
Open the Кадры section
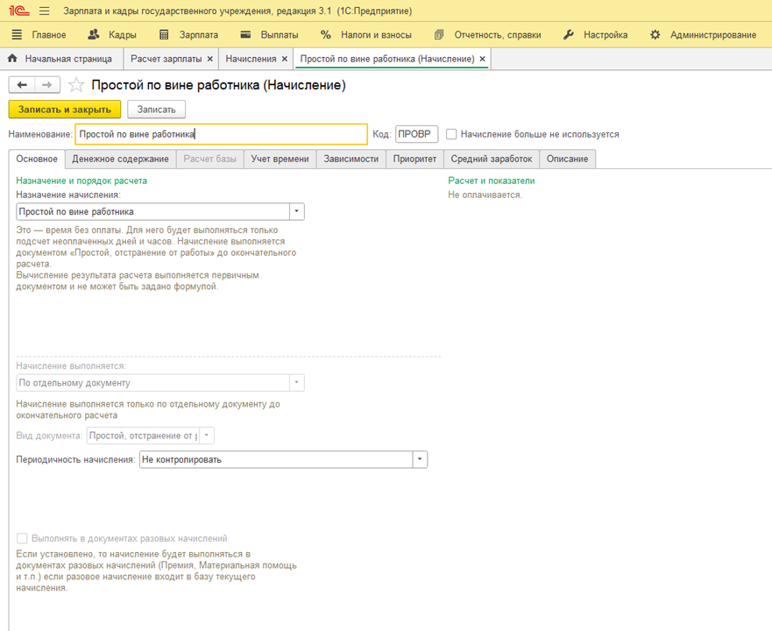click(x=112, y=35)
